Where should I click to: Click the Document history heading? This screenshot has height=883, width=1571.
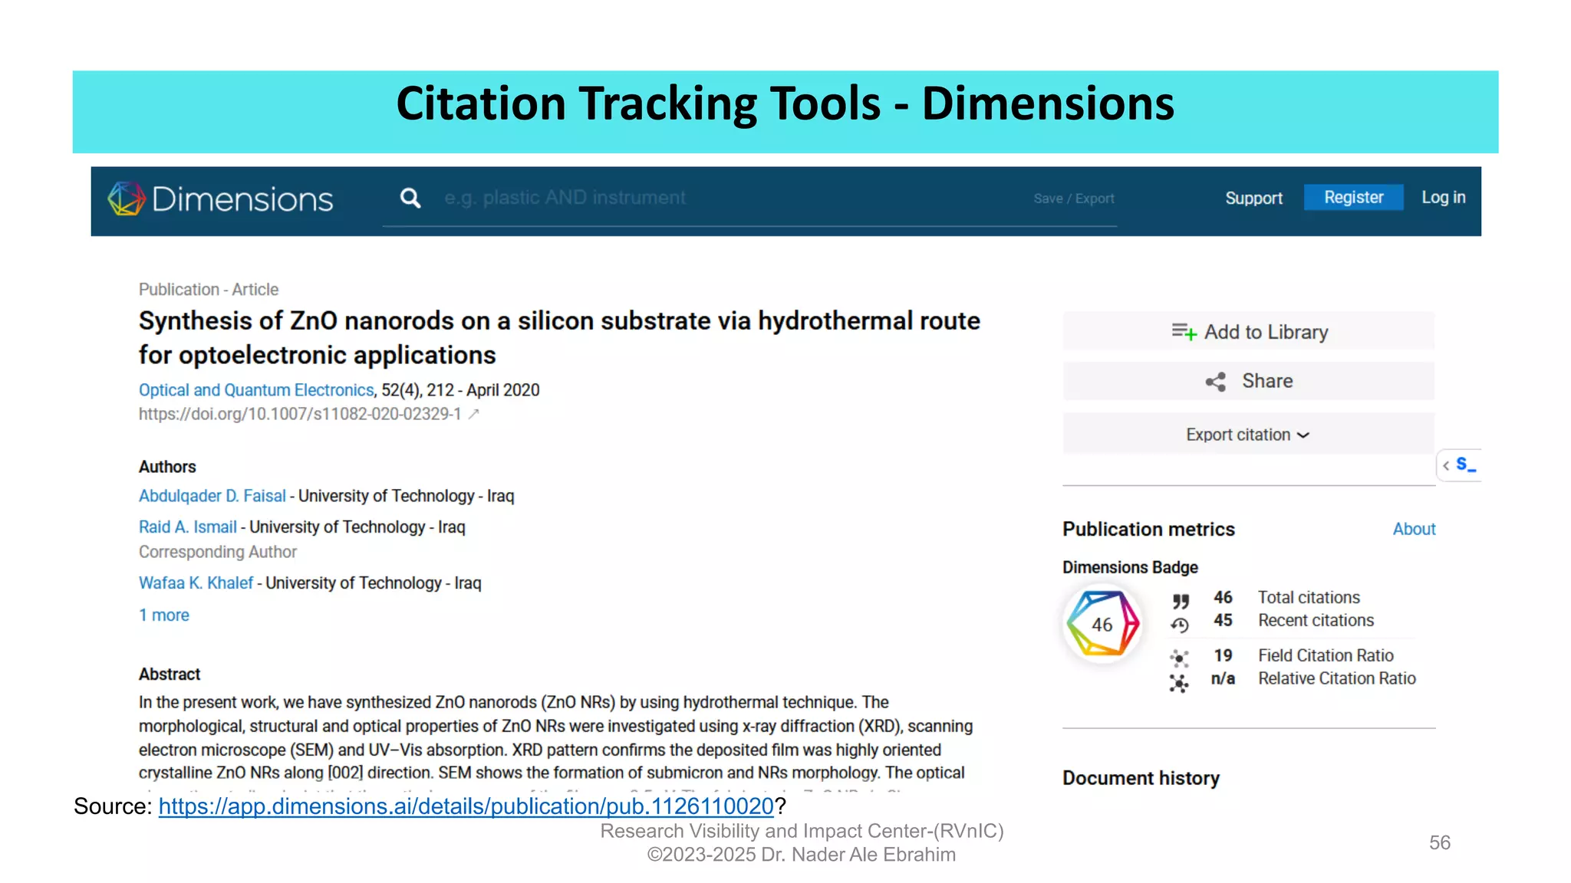[1141, 778]
